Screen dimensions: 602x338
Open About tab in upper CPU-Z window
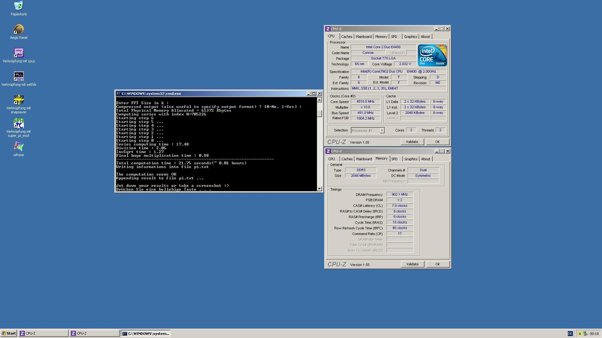click(x=425, y=37)
